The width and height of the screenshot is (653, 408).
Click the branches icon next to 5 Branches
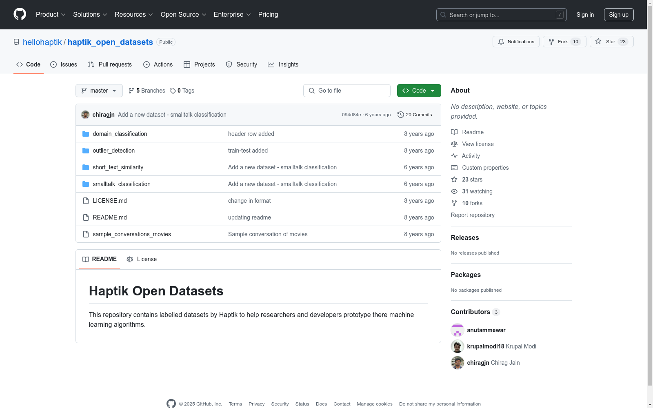pyautogui.click(x=131, y=91)
